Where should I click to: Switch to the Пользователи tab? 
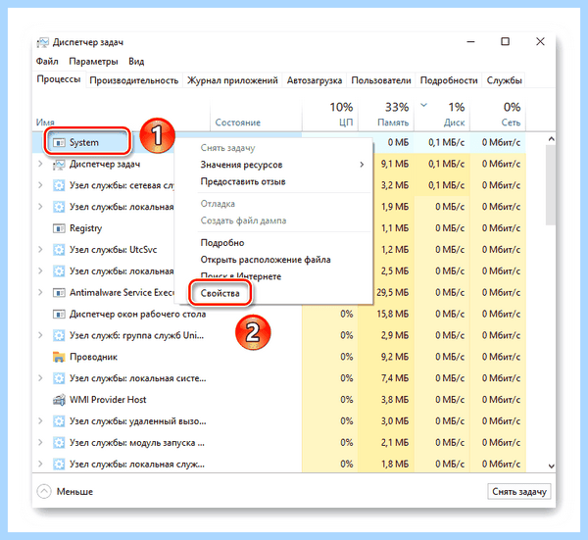point(381,80)
